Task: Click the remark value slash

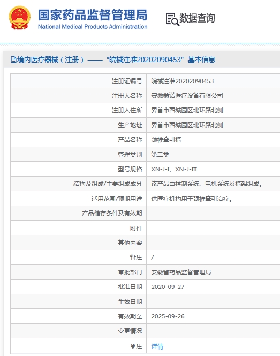Action: click(x=153, y=257)
